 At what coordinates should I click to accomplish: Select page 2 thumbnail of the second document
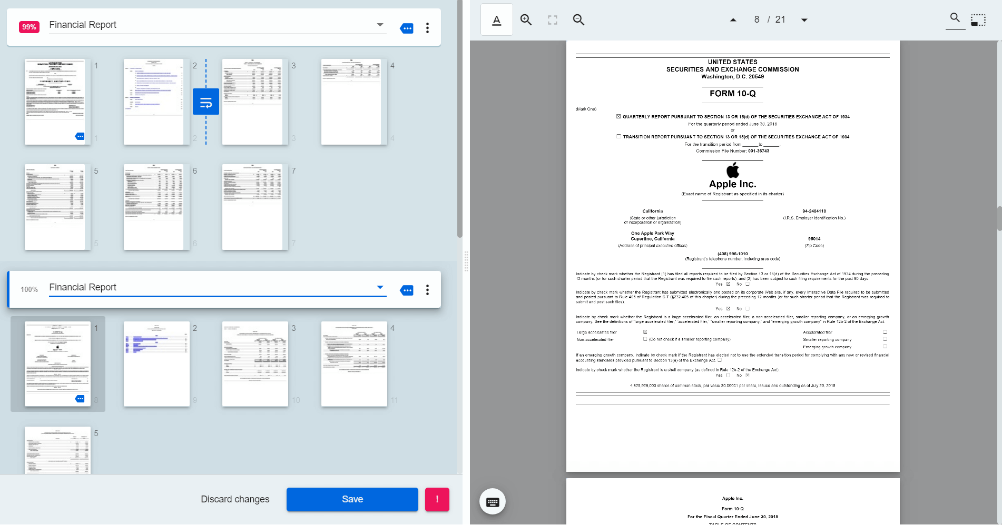[x=156, y=364]
